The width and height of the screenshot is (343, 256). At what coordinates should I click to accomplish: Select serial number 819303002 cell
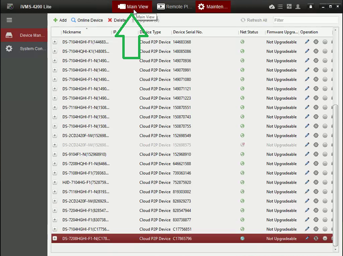coord(182,192)
